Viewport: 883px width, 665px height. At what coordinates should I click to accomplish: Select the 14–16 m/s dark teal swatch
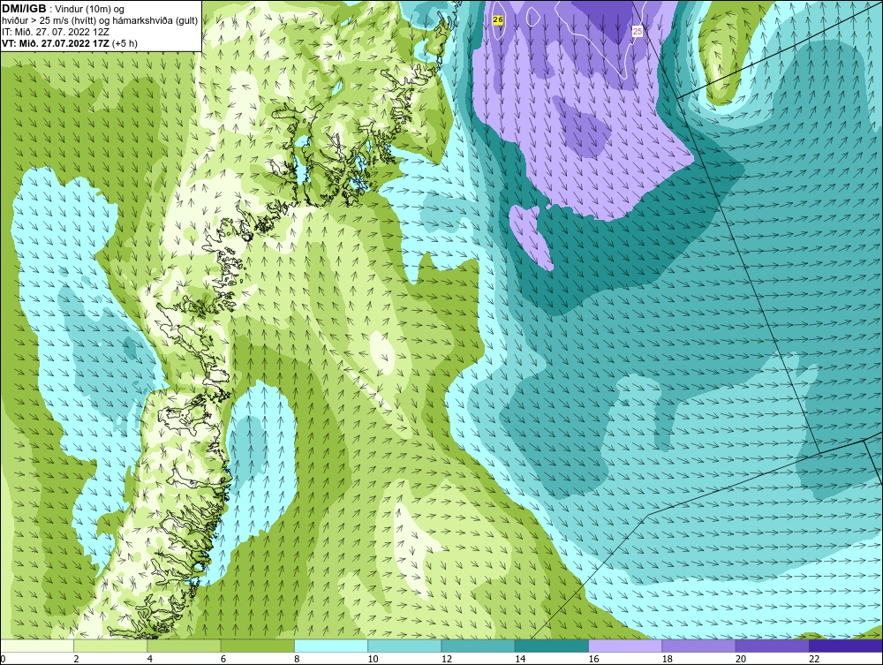tap(551, 646)
